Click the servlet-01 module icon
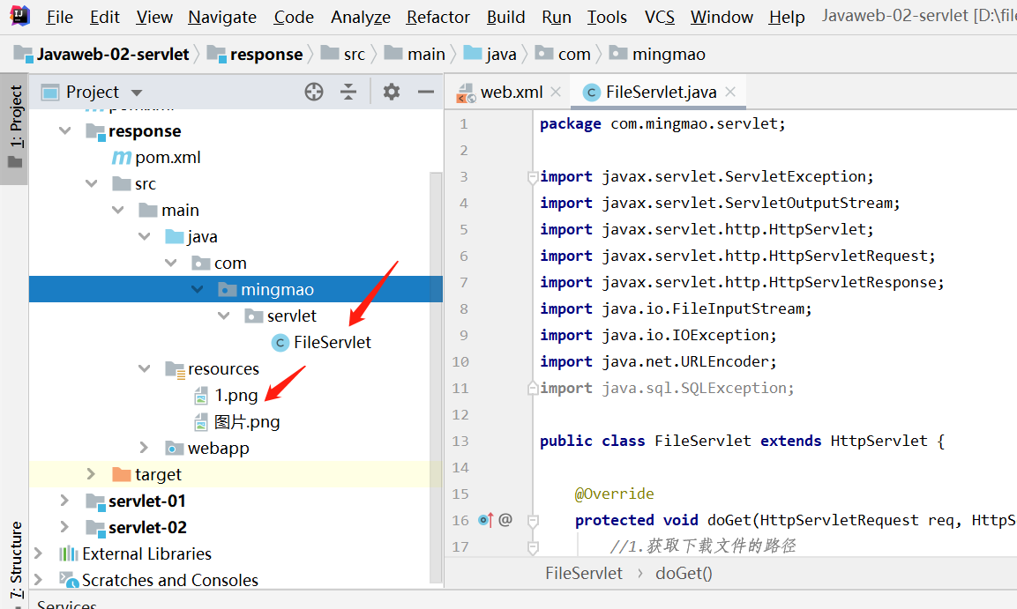 (x=95, y=501)
